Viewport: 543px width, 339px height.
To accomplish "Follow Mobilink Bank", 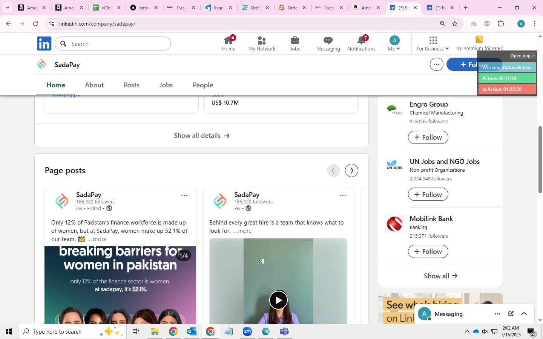I will [x=428, y=252].
